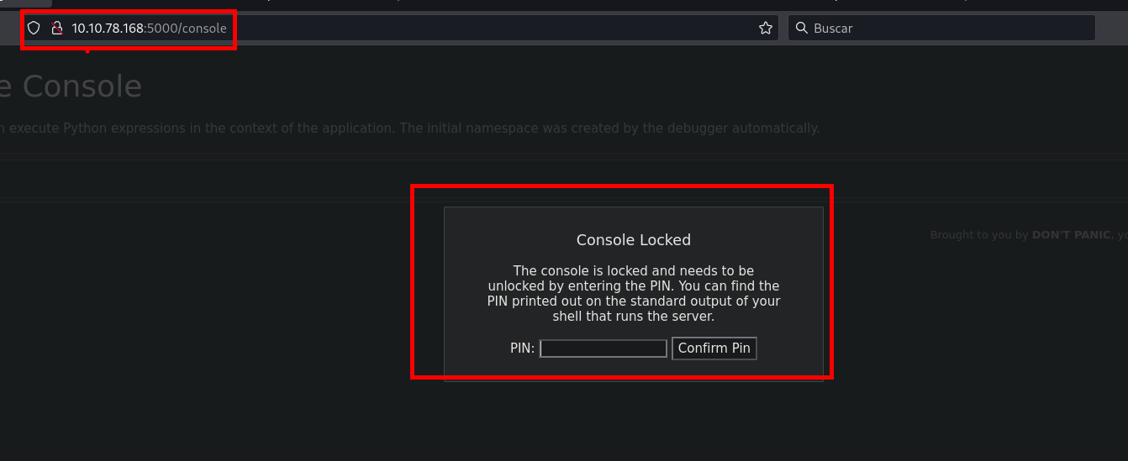Open site info via insecure padlock icon
The height and width of the screenshot is (461, 1128).
[x=57, y=28]
